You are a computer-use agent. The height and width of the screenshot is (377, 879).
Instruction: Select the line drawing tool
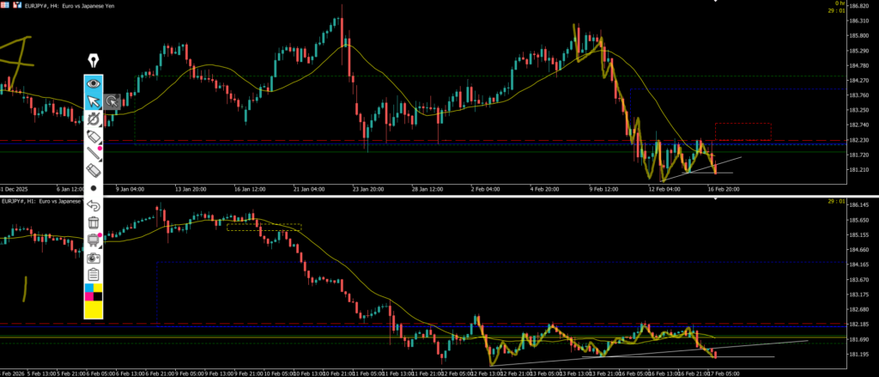(x=94, y=155)
